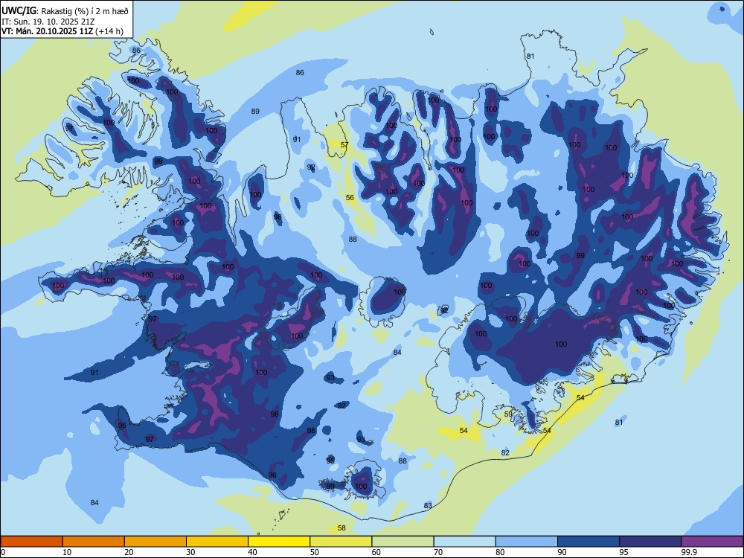Click the legend tick label '99.9'
This screenshot has height=558, width=744.
688,552
